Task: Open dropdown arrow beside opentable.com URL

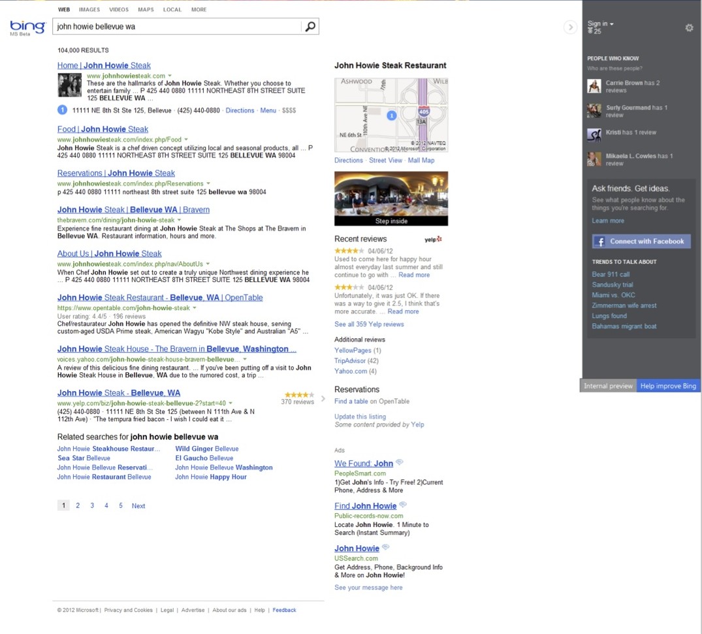Action: click(x=195, y=308)
